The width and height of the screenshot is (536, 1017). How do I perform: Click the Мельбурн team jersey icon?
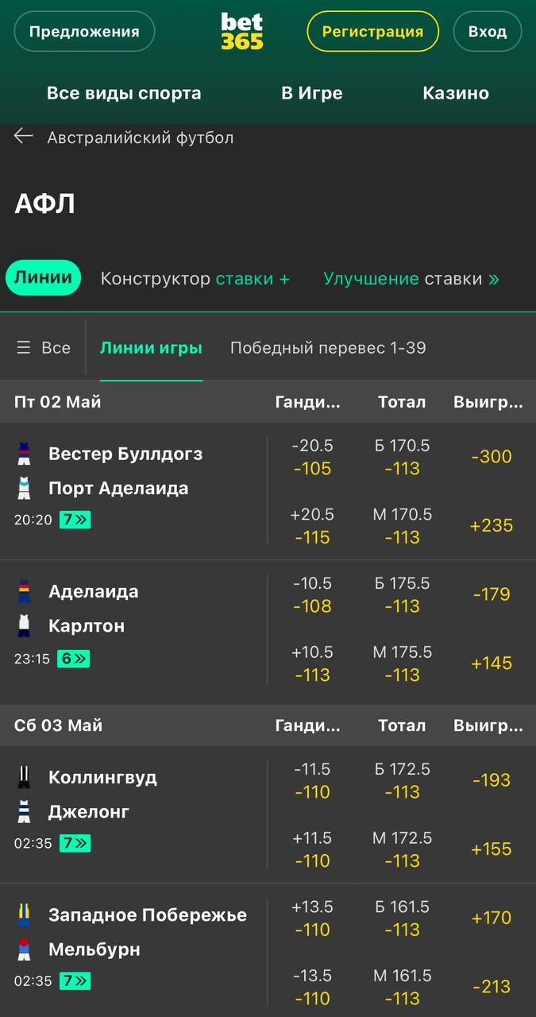click(24, 949)
